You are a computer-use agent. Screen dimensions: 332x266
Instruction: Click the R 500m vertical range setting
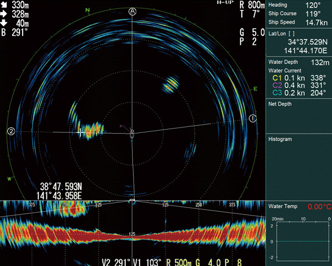click(x=181, y=261)
